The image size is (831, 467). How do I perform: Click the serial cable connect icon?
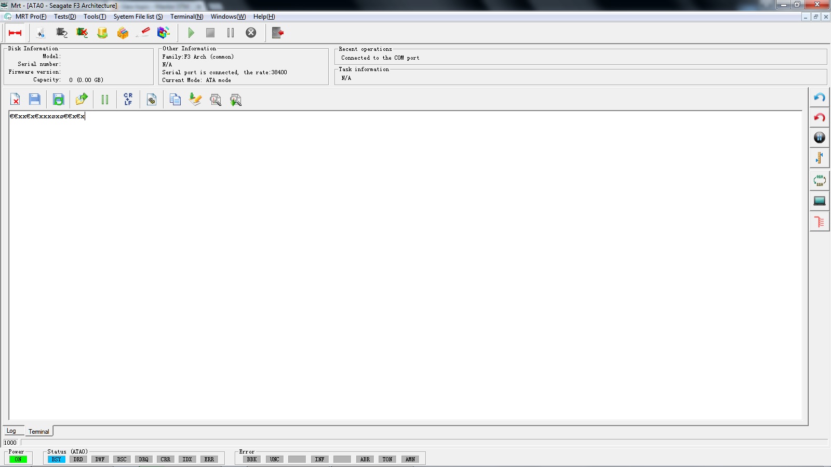tap(62, 33)
